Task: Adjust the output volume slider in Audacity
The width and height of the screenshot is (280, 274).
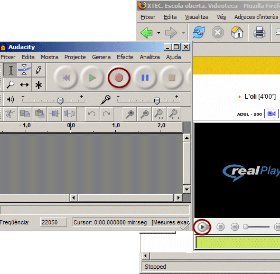Action: coord(61,101)
